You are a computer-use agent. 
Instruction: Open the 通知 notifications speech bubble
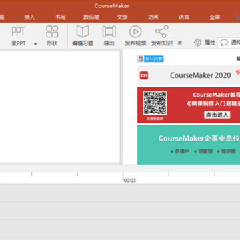[224, 43]
